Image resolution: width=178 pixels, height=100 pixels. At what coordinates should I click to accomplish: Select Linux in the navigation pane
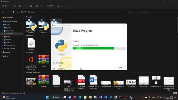click(7, 56)
